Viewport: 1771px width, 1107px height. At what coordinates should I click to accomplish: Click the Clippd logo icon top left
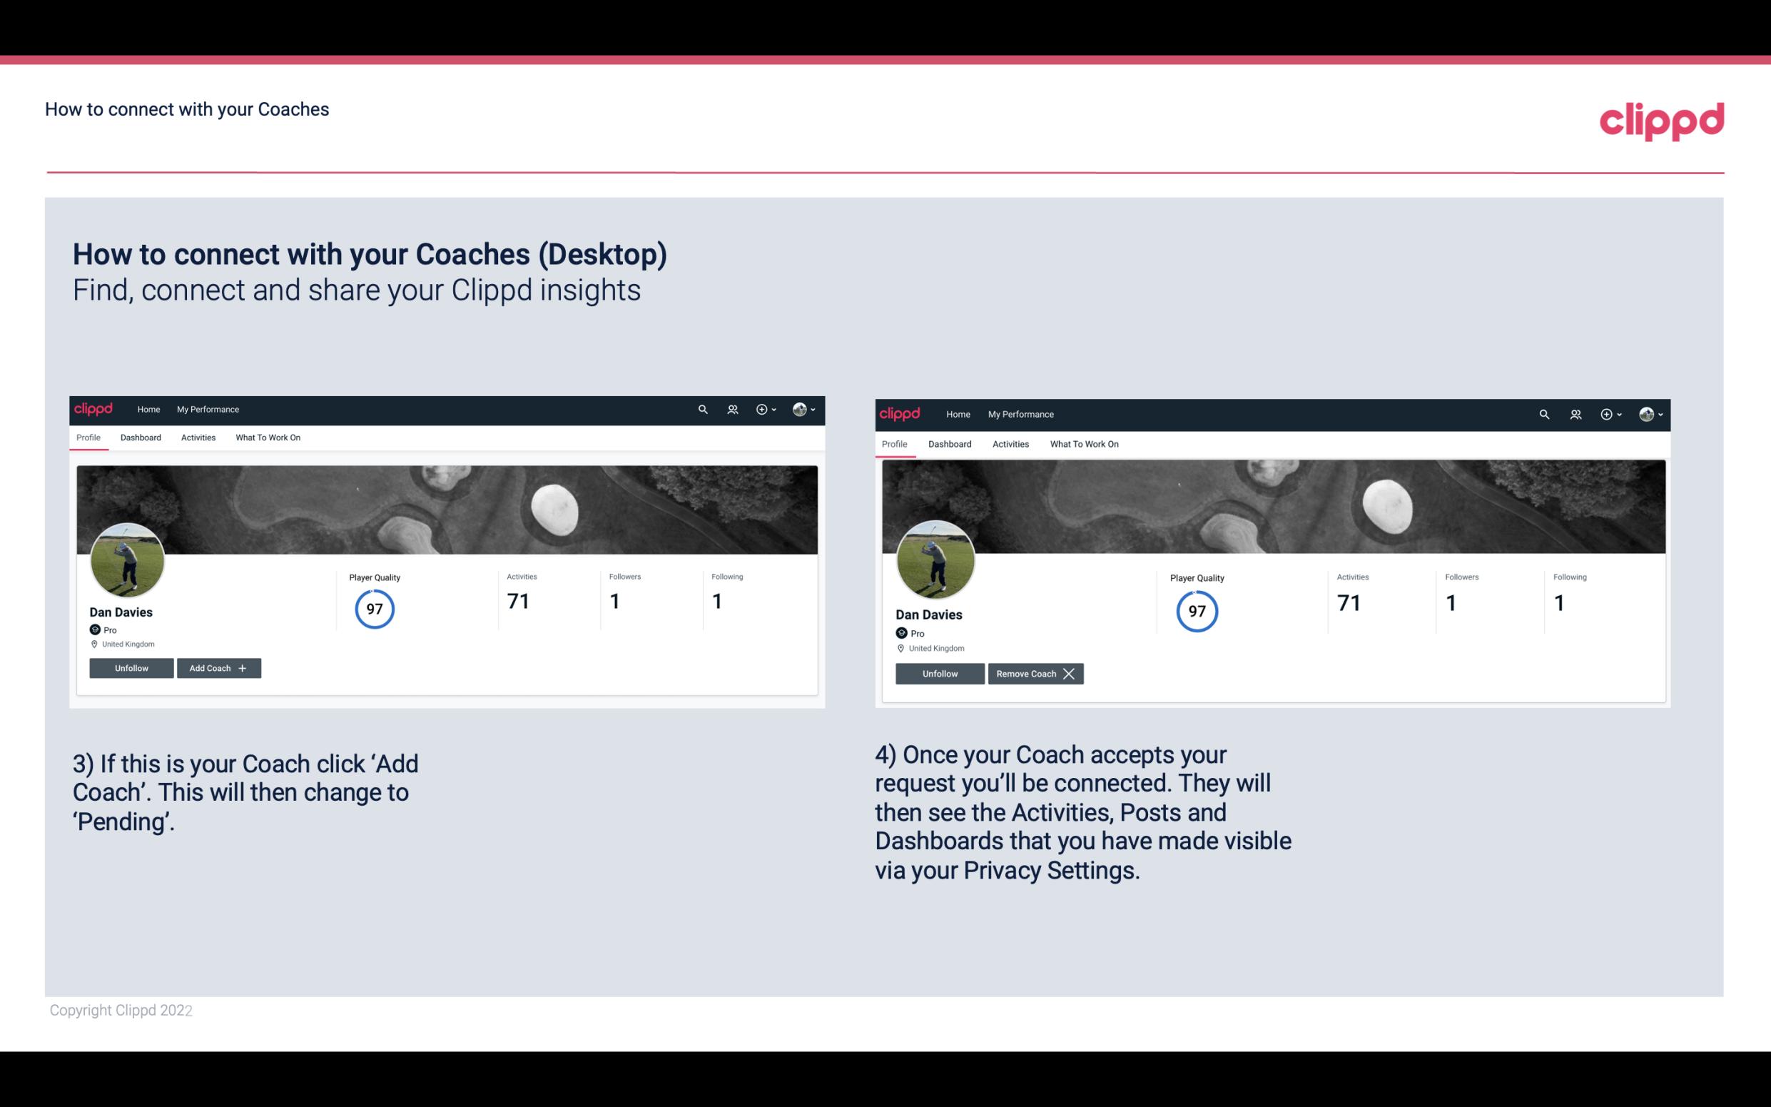[96, 408]
